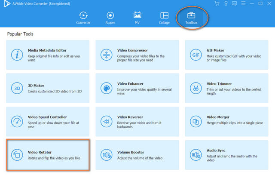Click the Video Speed Controller gauge icon
The image size is (275, 175).
pos(17,121)
